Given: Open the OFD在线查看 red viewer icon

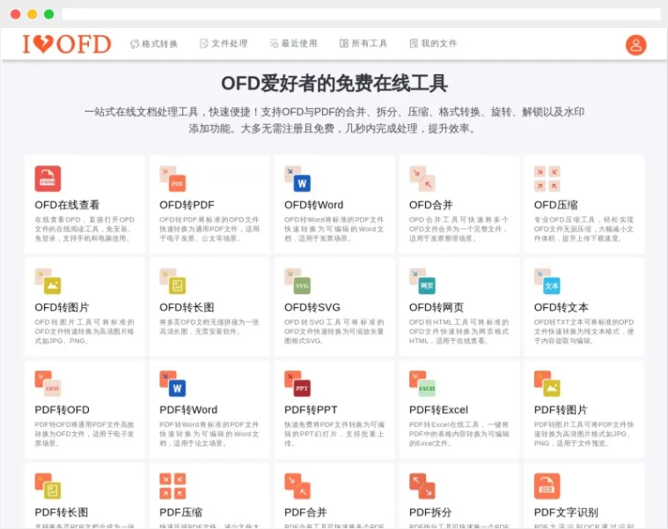Looking at the screenshot, I should [x=48, y=179].
